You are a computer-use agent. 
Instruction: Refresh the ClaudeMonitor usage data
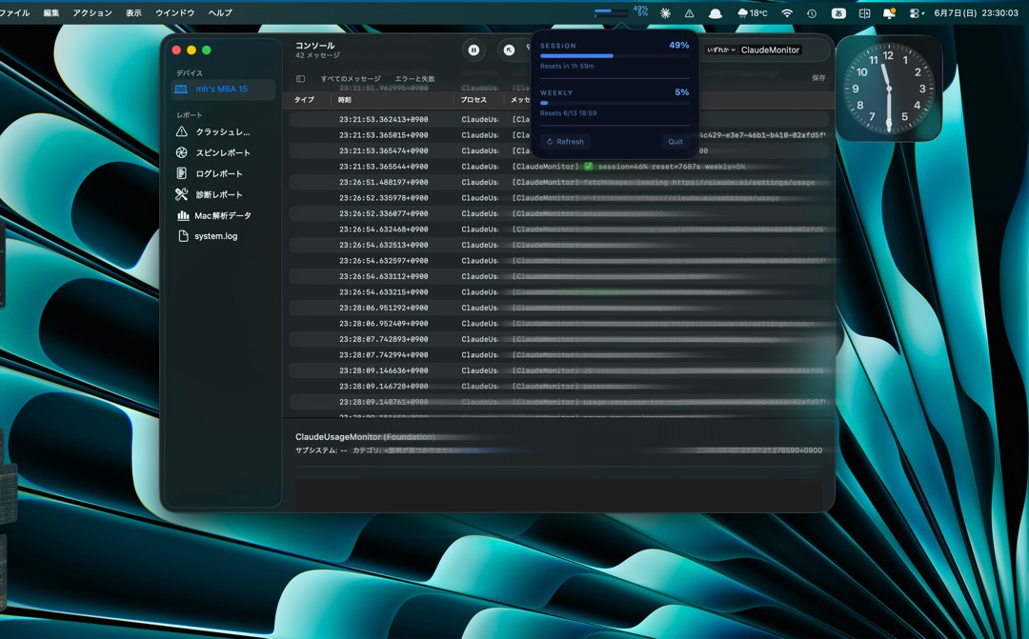tap(565, 142)
